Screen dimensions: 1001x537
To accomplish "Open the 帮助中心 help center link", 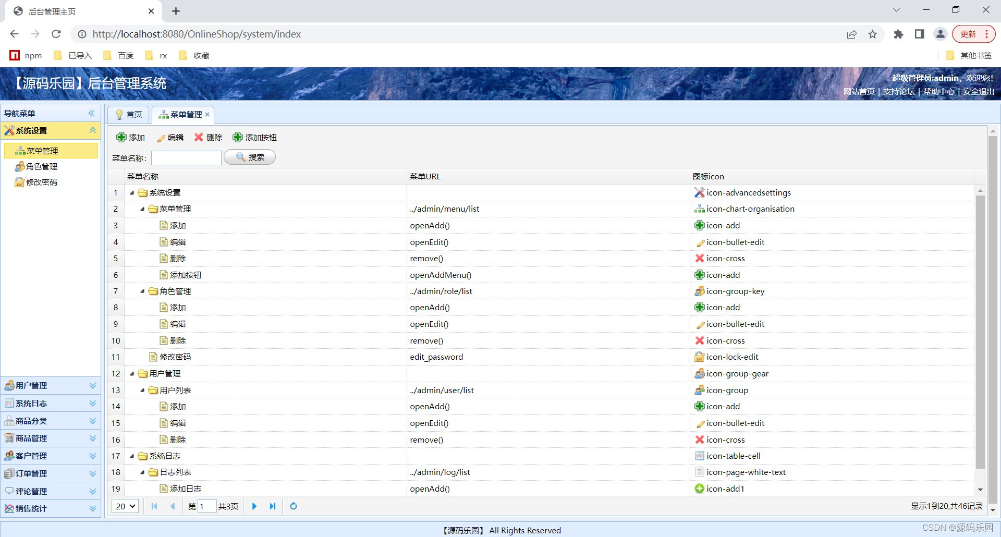I will 938,91.
